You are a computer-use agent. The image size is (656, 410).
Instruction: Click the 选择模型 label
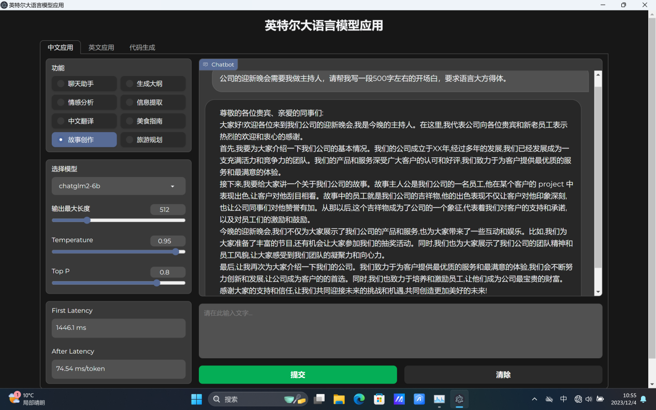65,169
